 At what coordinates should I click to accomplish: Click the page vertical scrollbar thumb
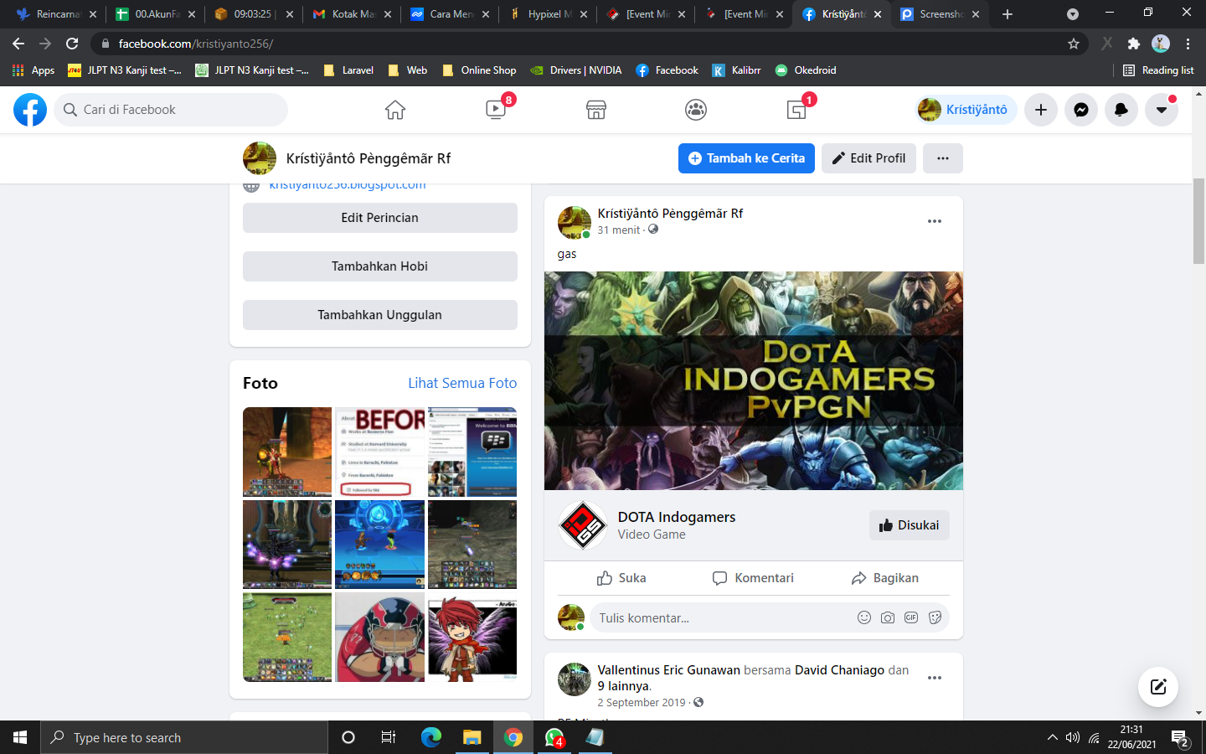[1198, 220]
